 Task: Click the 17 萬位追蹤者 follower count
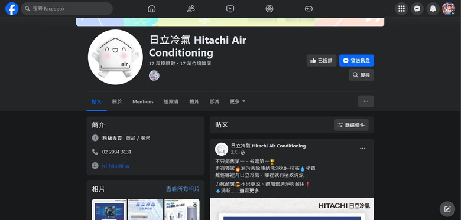point(196,63)
